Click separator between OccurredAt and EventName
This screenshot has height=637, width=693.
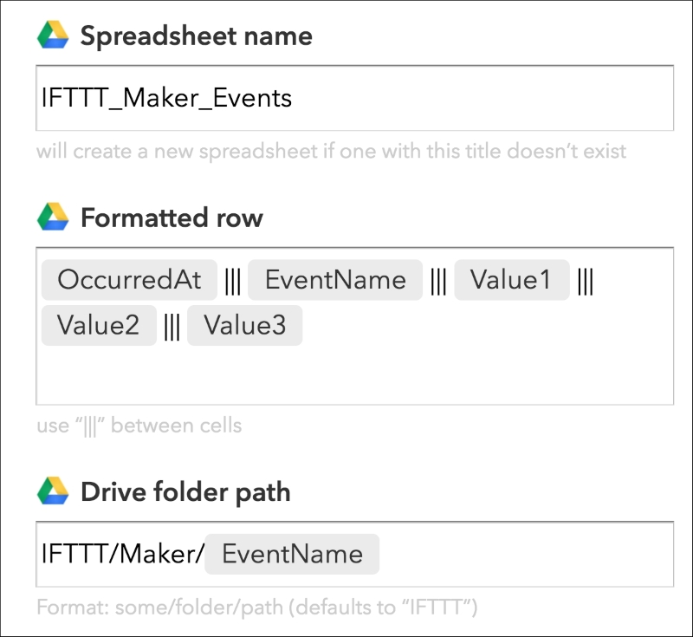click(x=232, y=281)
